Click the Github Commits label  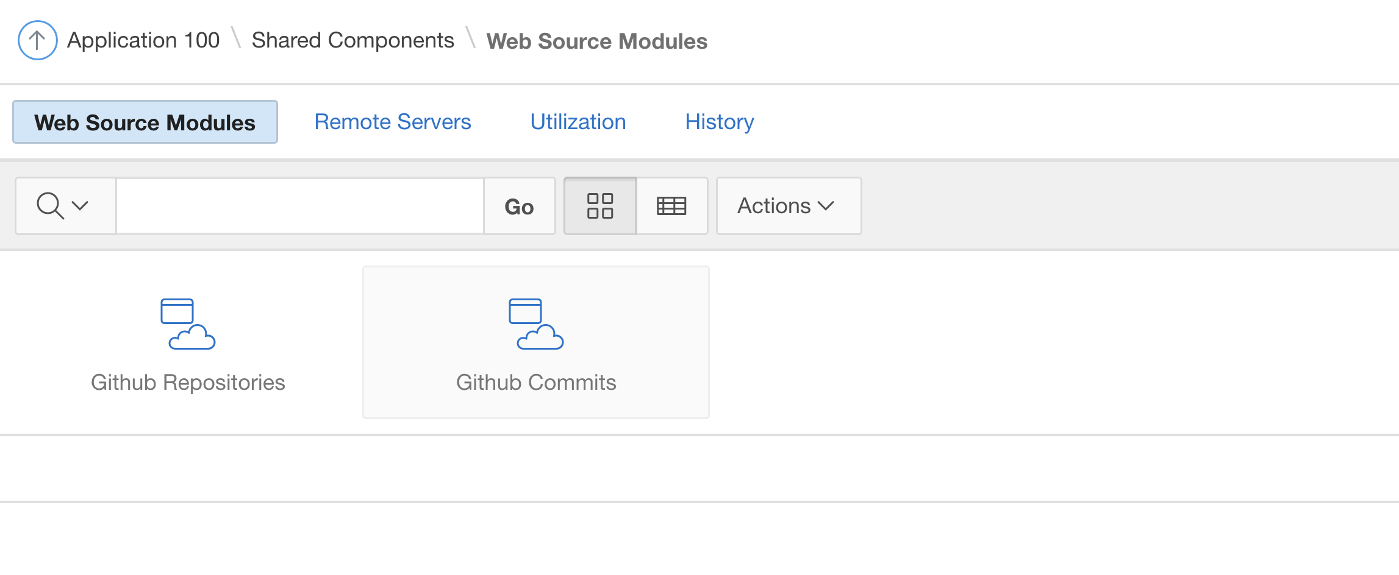[x=536, y=383]
